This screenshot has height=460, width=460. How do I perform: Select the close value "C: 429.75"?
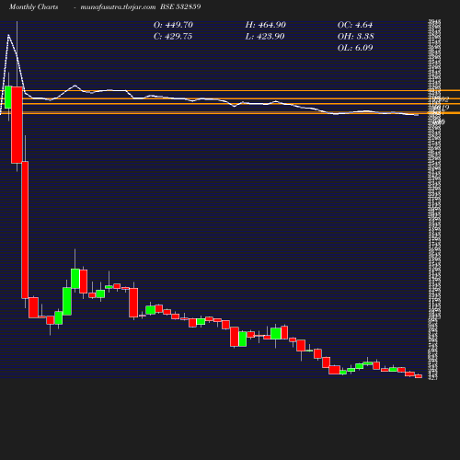[173, 37]
